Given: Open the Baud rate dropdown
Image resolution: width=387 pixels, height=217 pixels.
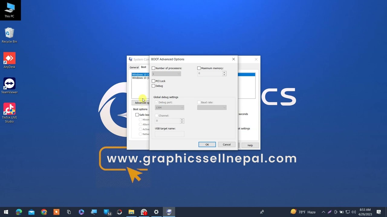Looking at the screenshot, I should (x=212, y=108).
